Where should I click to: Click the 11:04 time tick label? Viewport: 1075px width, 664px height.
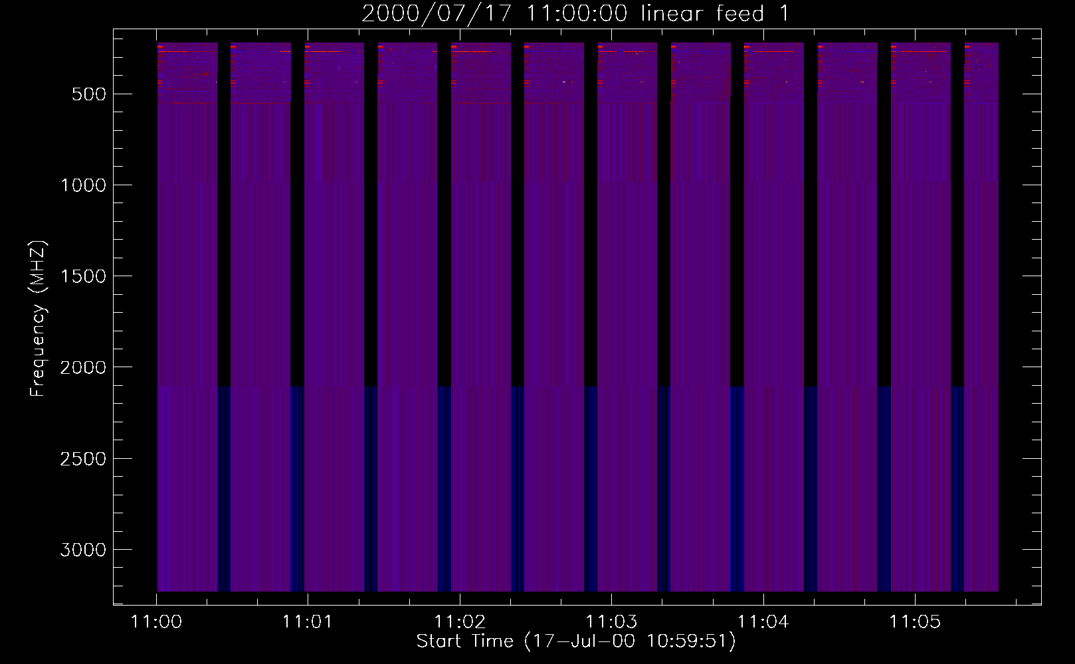tap(763, 622)
